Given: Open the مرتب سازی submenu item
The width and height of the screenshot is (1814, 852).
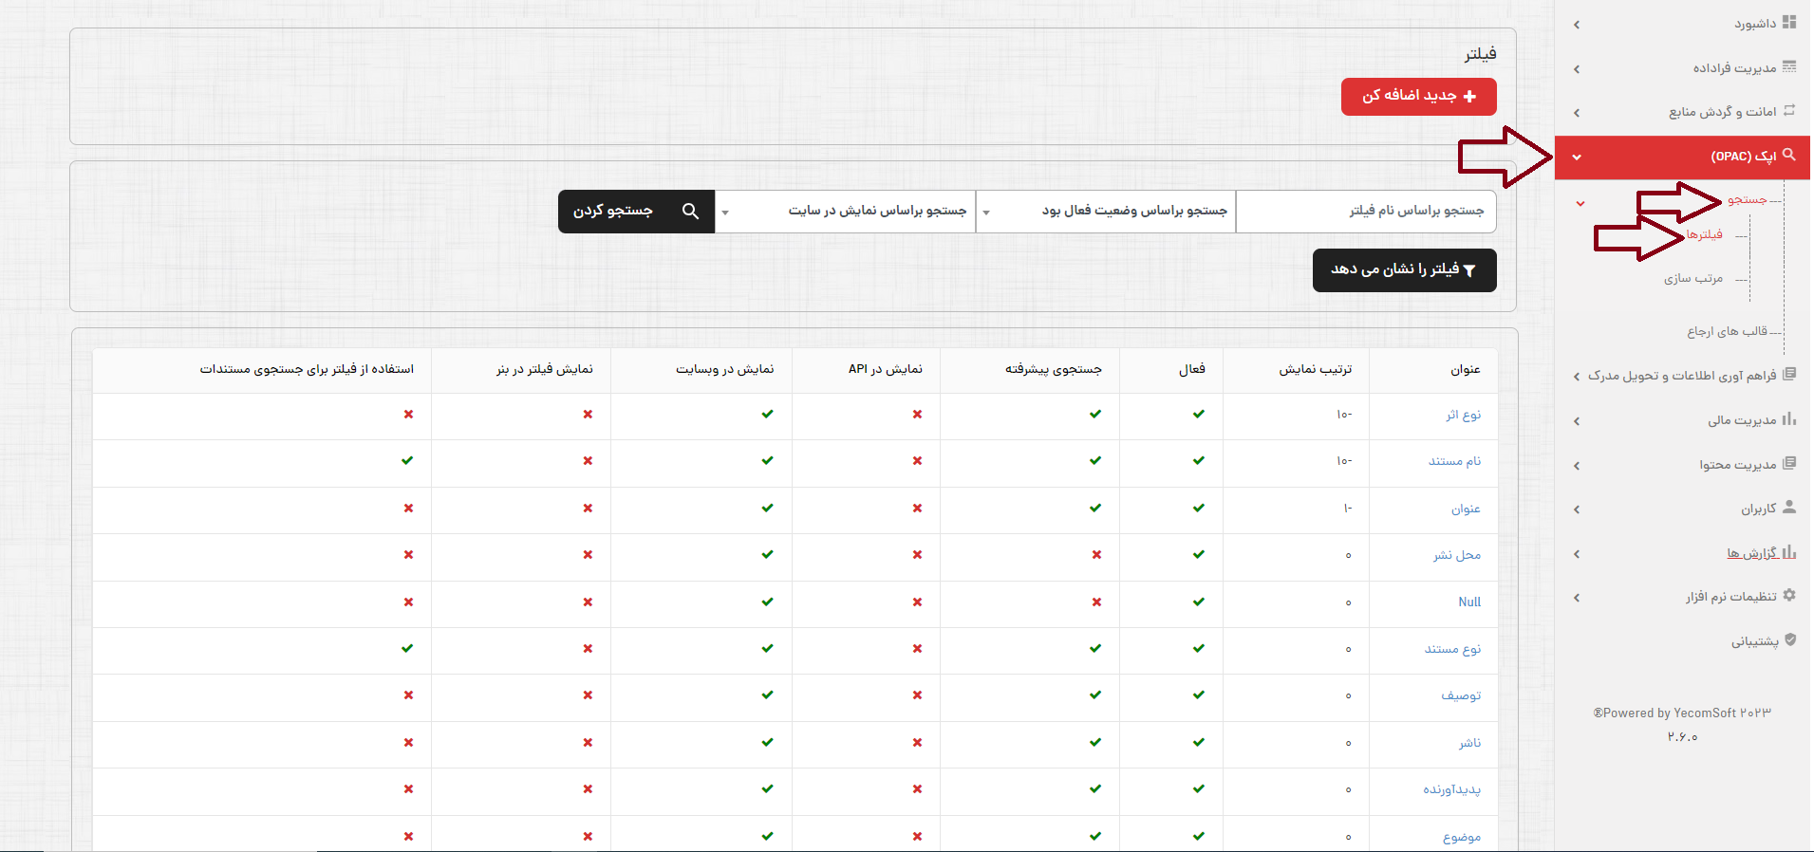Looking at the screenshot, I should pyautogui.click(x=1693, y=279).
